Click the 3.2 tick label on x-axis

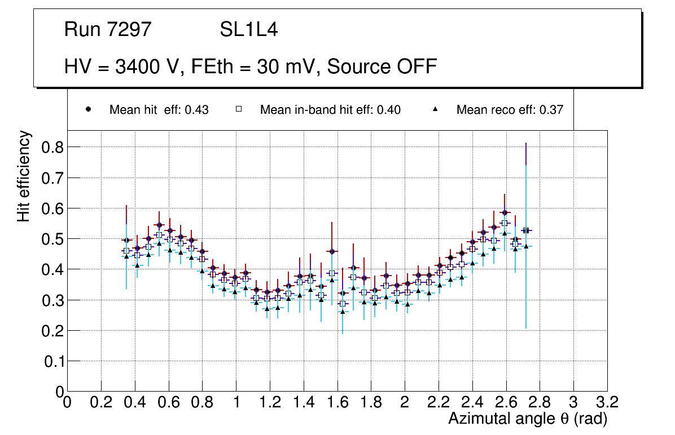click(x=607, y=402)
